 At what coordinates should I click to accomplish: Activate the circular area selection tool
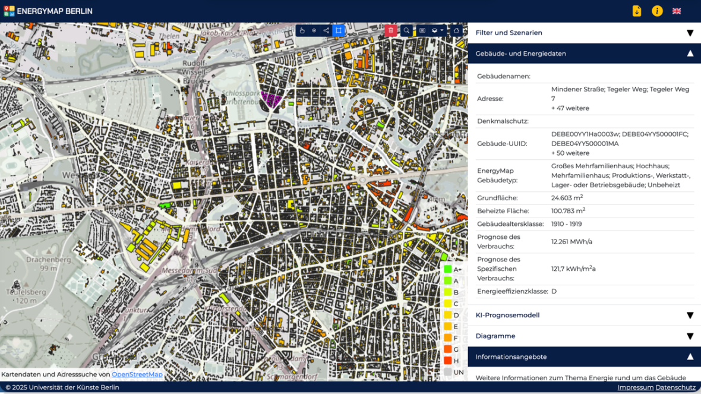pyautogui.click(x=314, y=30)
